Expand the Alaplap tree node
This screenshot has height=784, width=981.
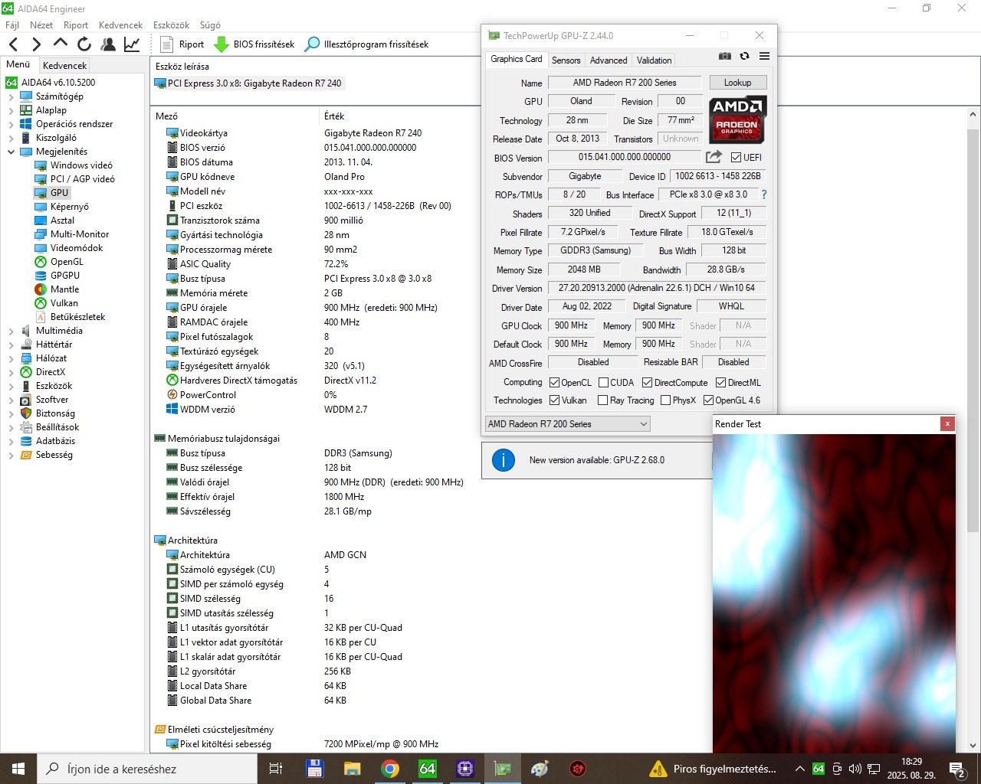11,110
